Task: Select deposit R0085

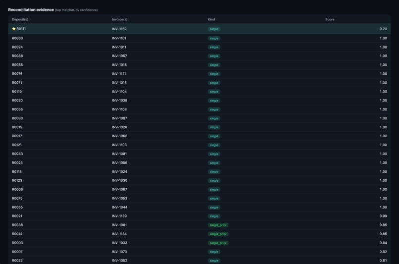Action: click(17, 65)
